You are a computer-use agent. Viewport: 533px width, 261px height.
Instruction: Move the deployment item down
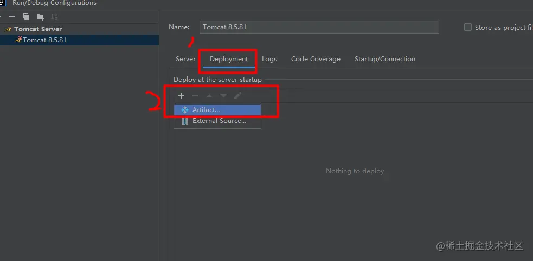coord(223,96)
